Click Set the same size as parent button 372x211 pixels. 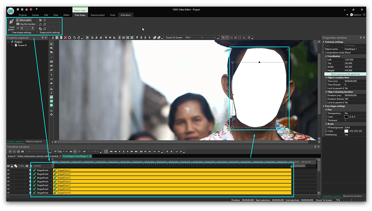click(x=345, y=74)
